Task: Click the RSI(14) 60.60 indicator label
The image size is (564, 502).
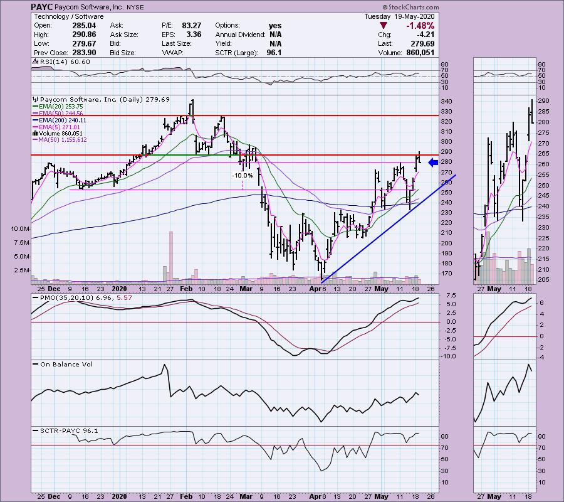Action: [65, 62]
